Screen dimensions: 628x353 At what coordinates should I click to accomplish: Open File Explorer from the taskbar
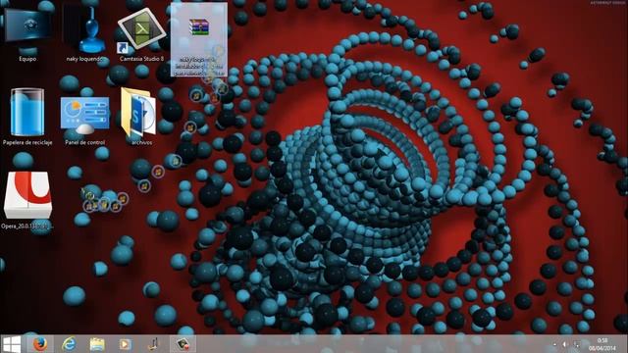pyautogui.click(x=97, y=344)
